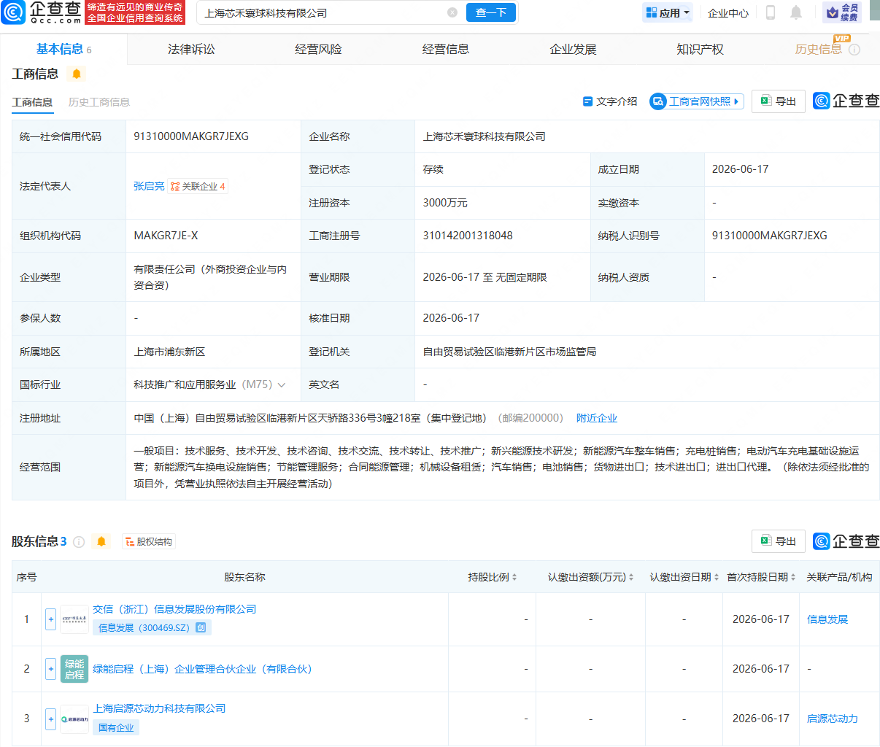Click the logo thumbnail for 交信（浙江）信息发展

[x=74, y=619]
